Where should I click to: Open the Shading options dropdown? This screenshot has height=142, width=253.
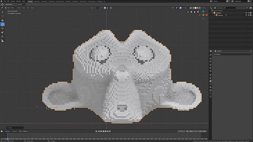point(204,8)
